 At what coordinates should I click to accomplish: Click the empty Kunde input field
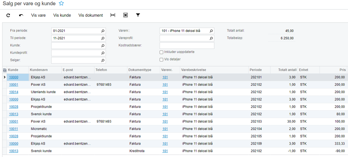pyautogui.click(x=78, y=46)
